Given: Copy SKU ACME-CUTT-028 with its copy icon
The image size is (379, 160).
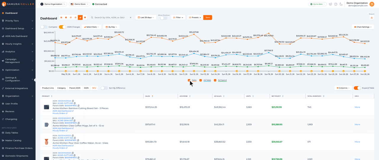Looking at the screenshot, I should (x=75, y=103).
